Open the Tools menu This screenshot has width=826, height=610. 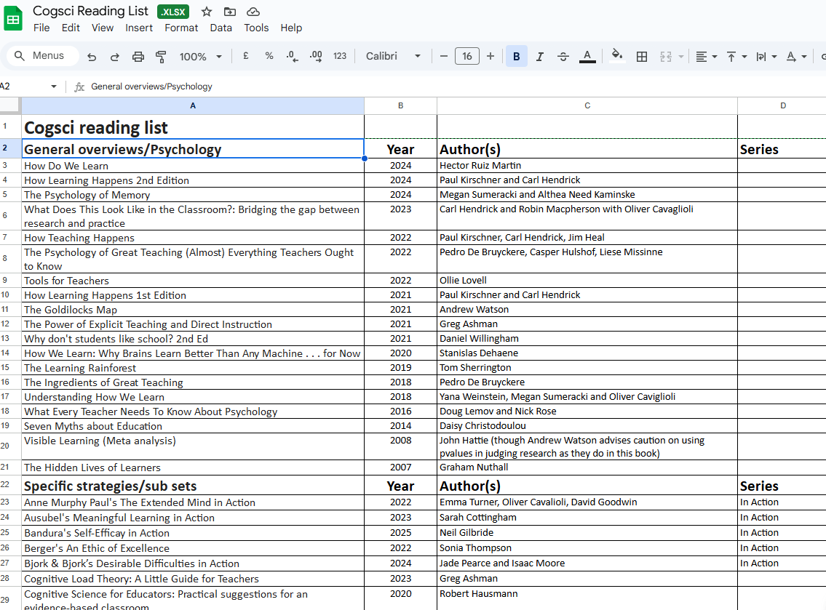[x=257, y=28]
